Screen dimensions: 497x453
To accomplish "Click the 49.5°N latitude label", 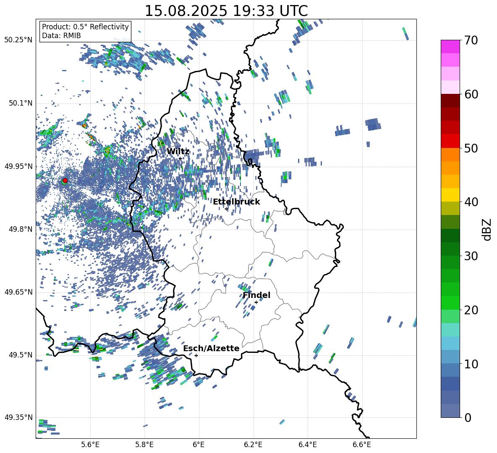I will coord(20,355).
